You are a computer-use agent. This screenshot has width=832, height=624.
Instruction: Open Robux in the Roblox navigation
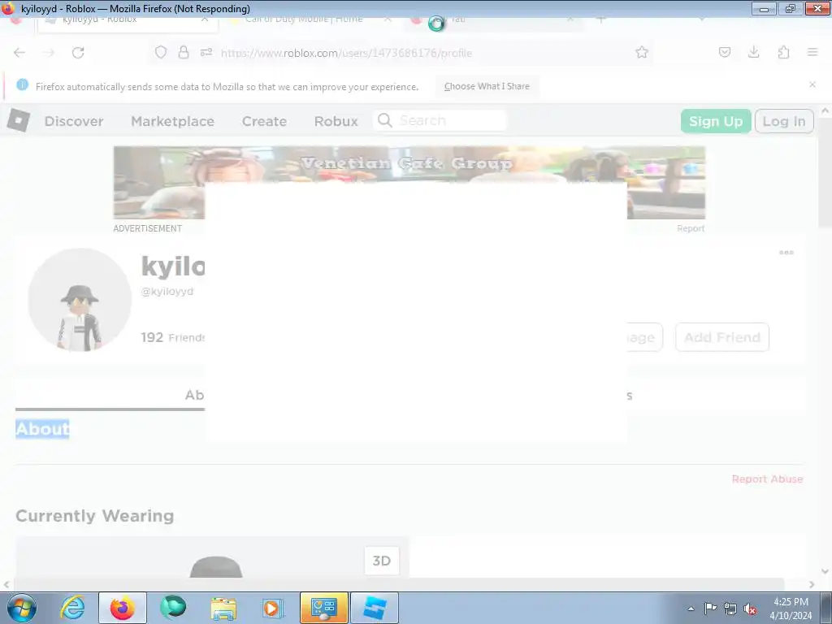point(336,121)
